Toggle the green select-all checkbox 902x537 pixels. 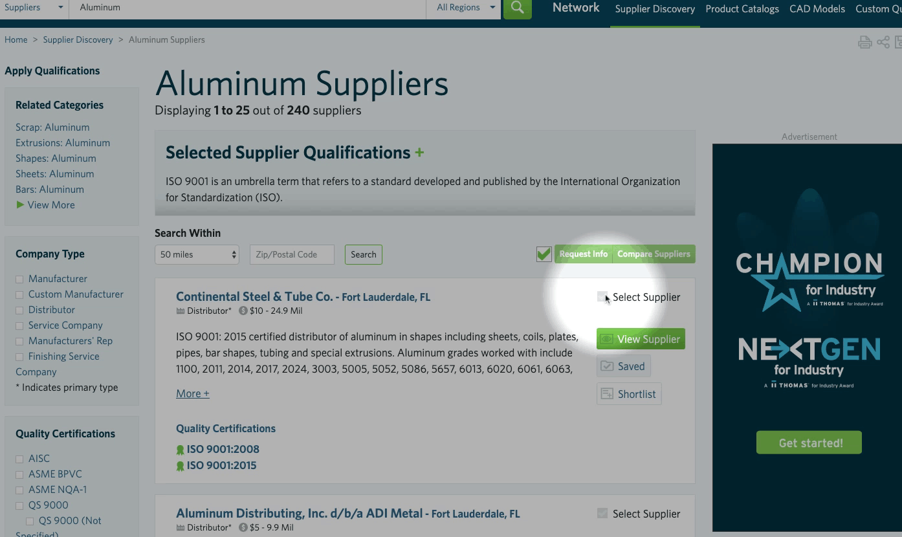click(544, 254)
